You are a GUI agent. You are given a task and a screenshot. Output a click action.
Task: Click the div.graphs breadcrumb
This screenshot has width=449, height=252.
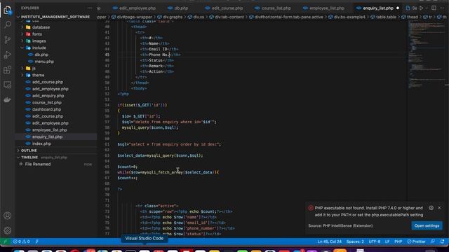(x=173, y=17)
